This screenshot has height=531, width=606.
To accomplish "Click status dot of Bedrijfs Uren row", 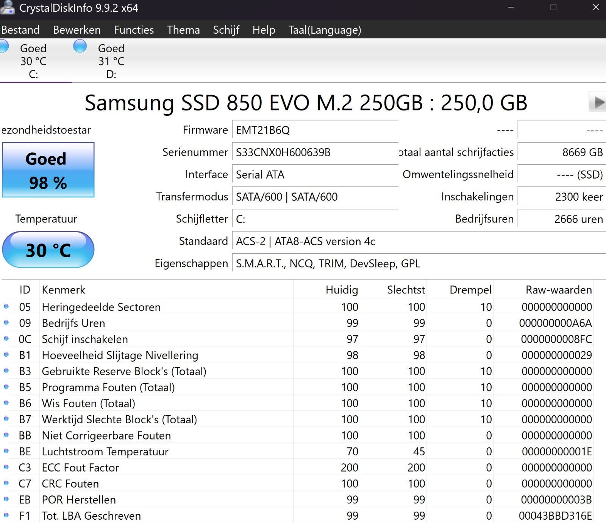I will 6,323.
